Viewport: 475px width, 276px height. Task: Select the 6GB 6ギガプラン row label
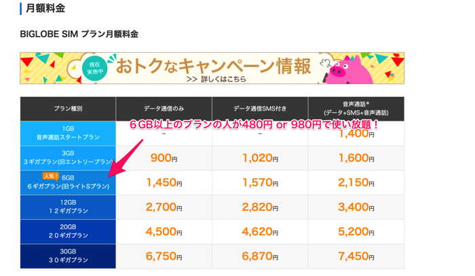[x=68, y=182]
